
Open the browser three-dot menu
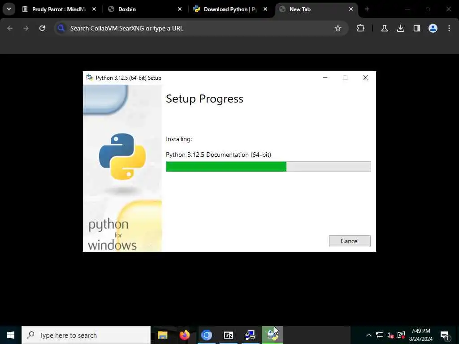point(449,28)
